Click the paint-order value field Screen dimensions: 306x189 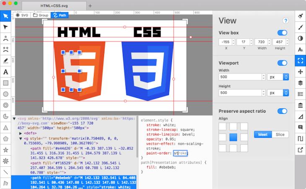tap(180, 153)
